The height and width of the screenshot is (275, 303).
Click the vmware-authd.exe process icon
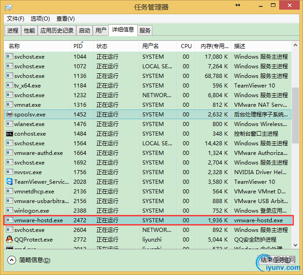pyautogui.click(x=10, y=153)
